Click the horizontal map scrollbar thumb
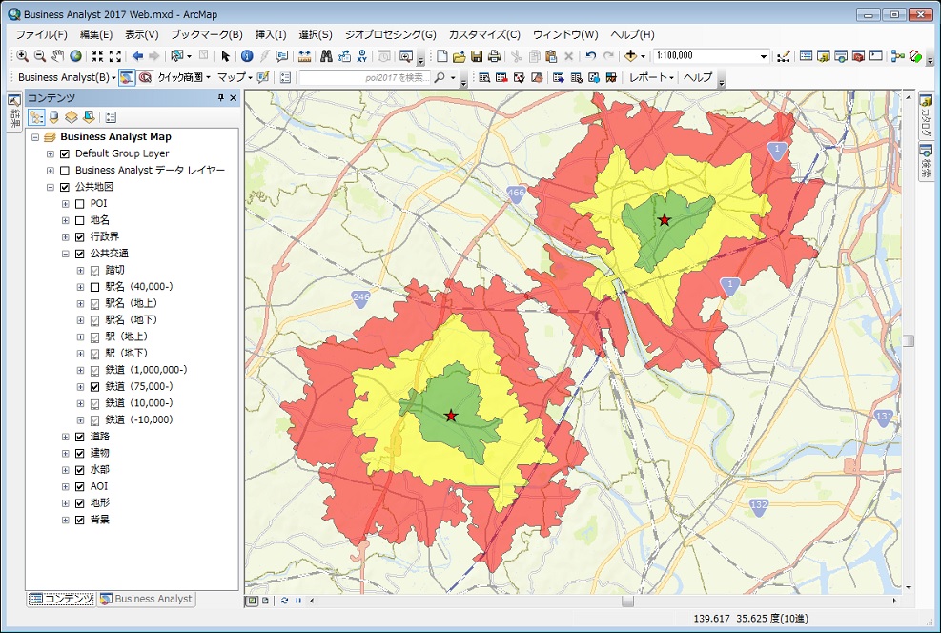941x633 pixels. click(x=627, y=601)
